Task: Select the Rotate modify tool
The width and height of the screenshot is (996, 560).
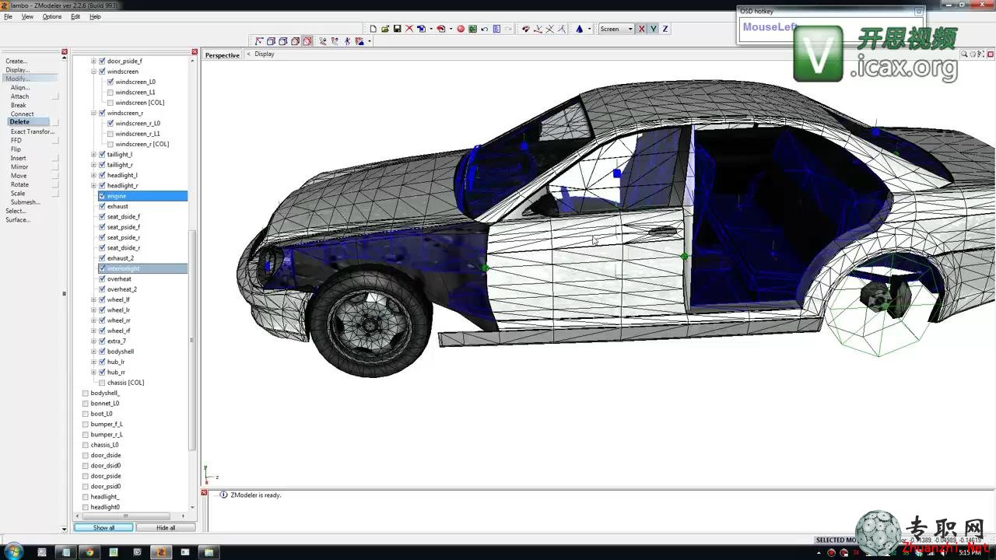Action: pyautogui.click(x=19, y=184)
